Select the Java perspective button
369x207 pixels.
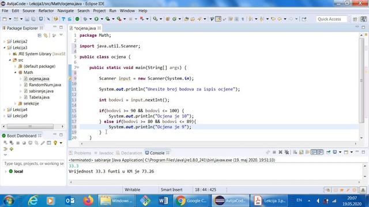(364, 19)
